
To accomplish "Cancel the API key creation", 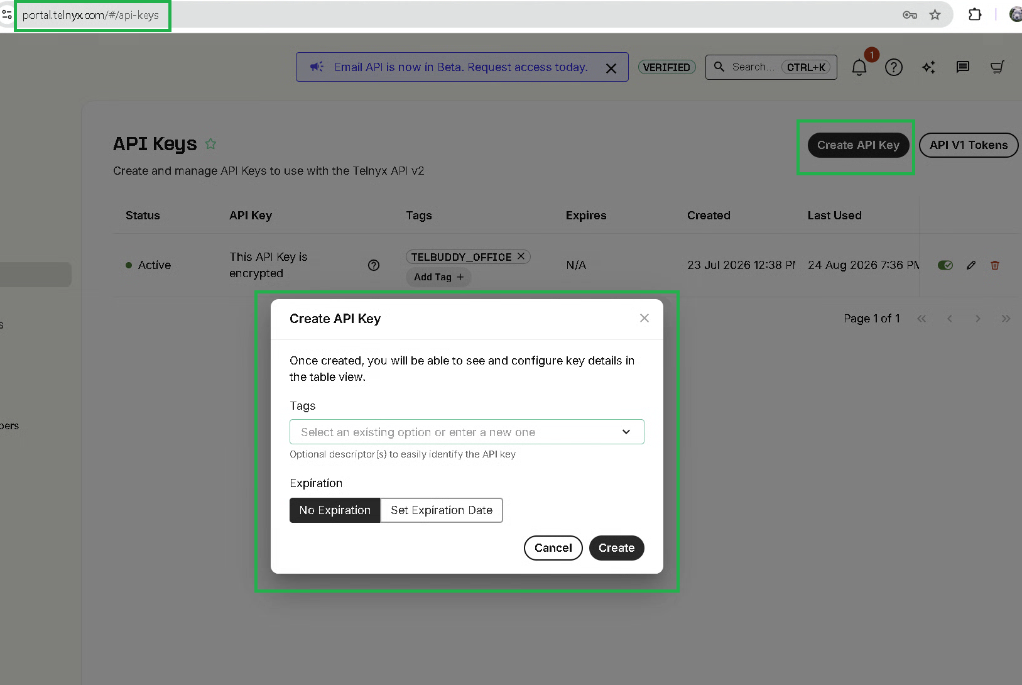I will pos(553,548).
